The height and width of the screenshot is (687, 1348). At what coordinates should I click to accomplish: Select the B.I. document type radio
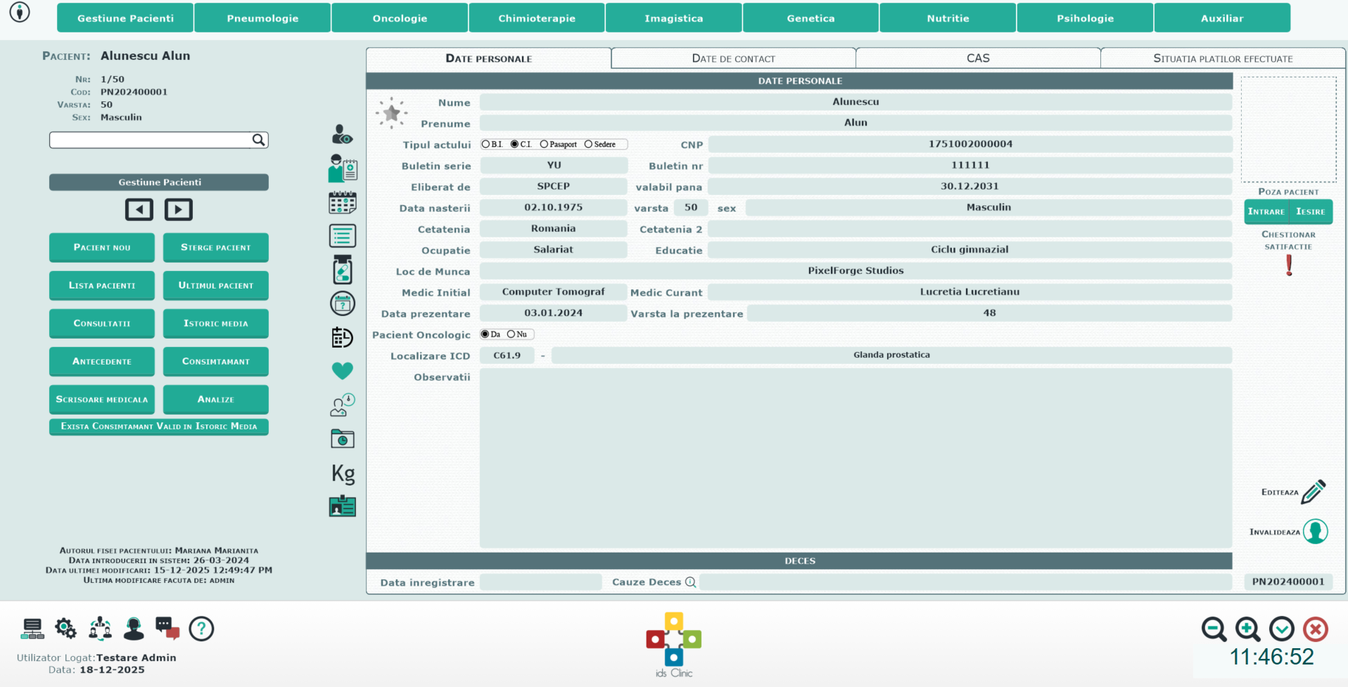[x=485, y=144]
